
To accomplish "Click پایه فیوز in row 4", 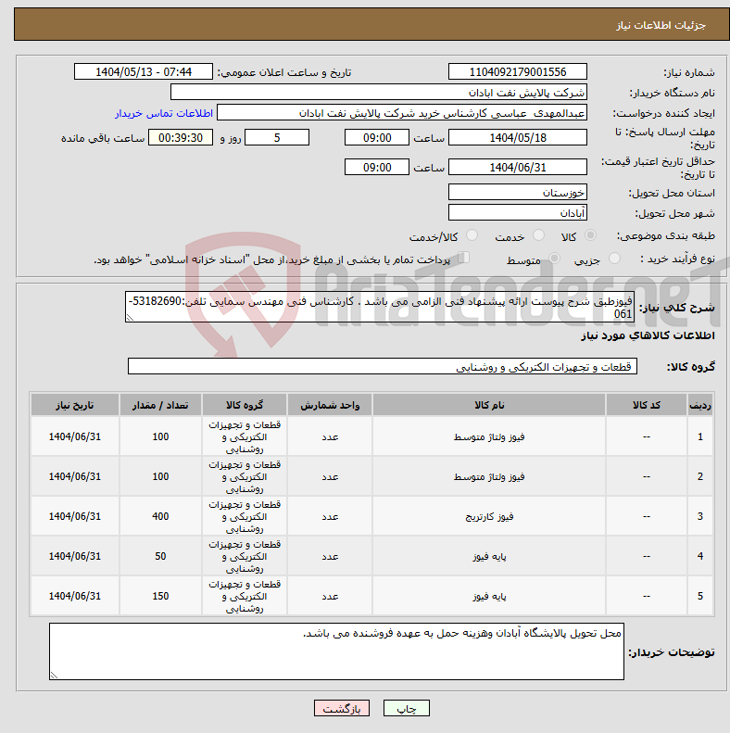I will [489, 556].
